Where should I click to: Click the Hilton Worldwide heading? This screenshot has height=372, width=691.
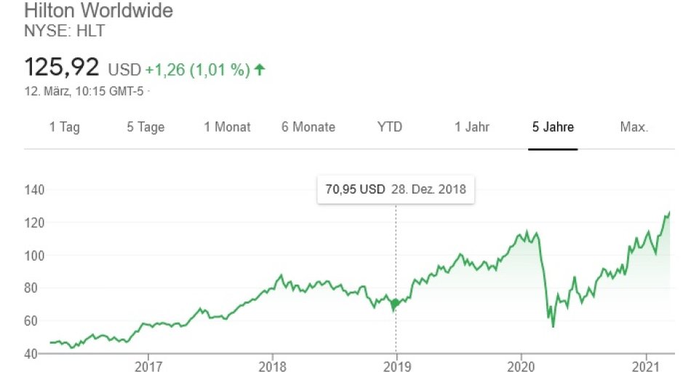[x=99, y=12]
